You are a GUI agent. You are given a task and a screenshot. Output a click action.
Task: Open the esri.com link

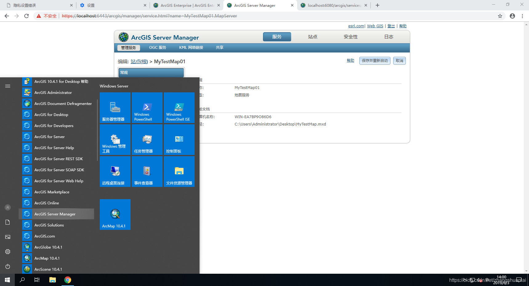tap(356, 26)
